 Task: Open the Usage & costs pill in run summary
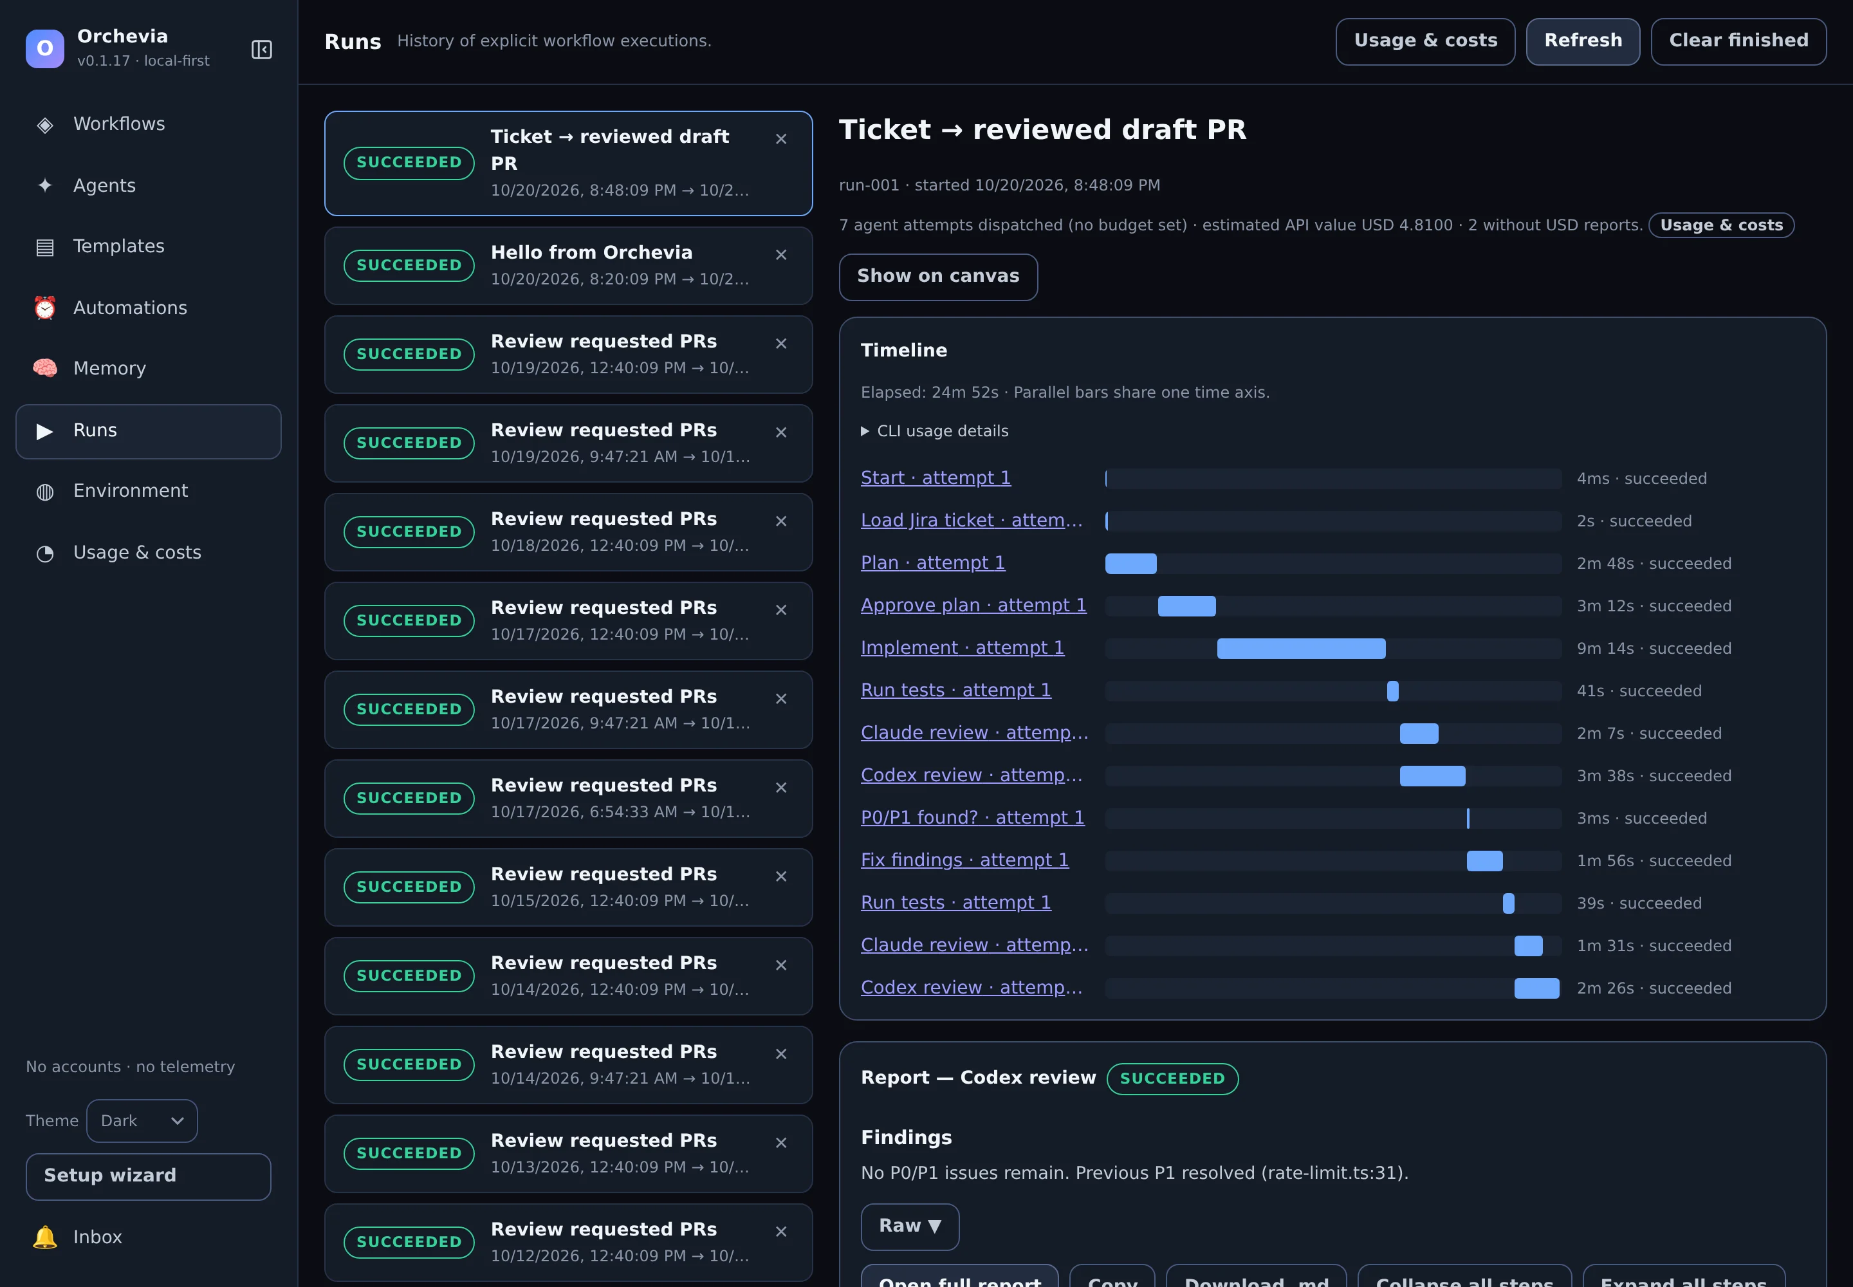1720,225
